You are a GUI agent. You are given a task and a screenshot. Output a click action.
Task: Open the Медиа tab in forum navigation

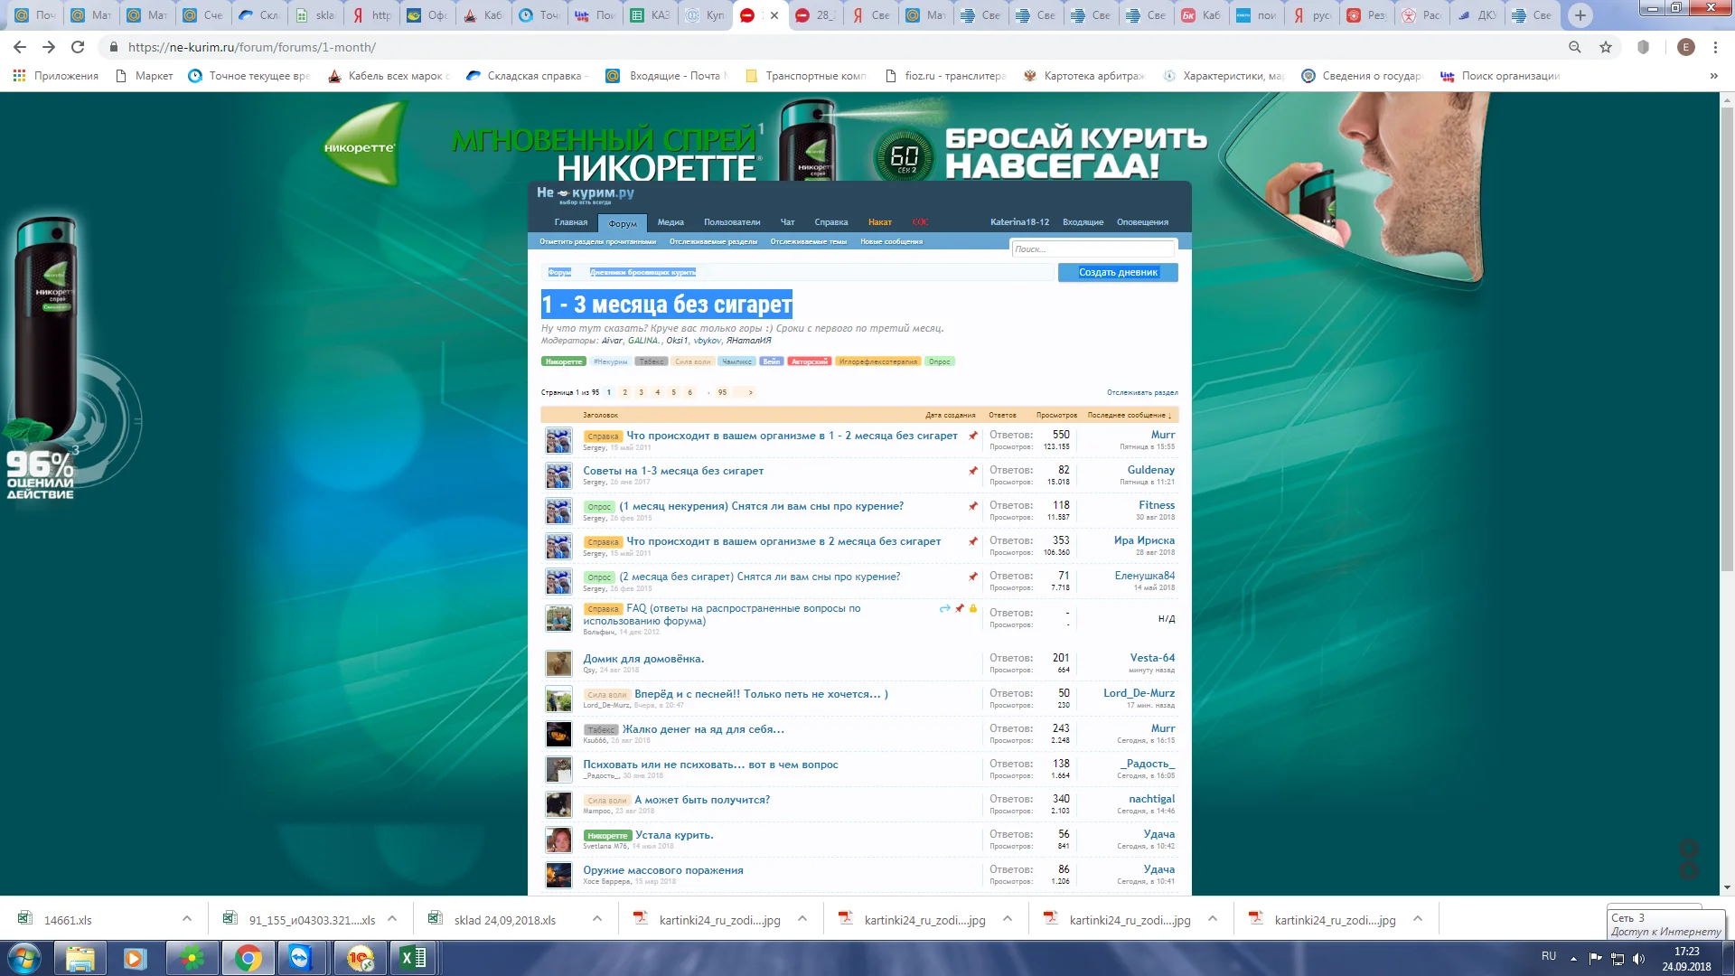click(x=671, y=222)
